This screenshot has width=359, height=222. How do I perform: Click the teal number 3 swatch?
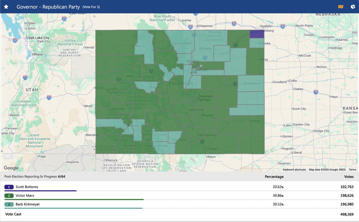point(9,204)
